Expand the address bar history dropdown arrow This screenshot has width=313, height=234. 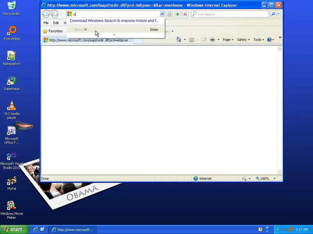tap(162, 14)
